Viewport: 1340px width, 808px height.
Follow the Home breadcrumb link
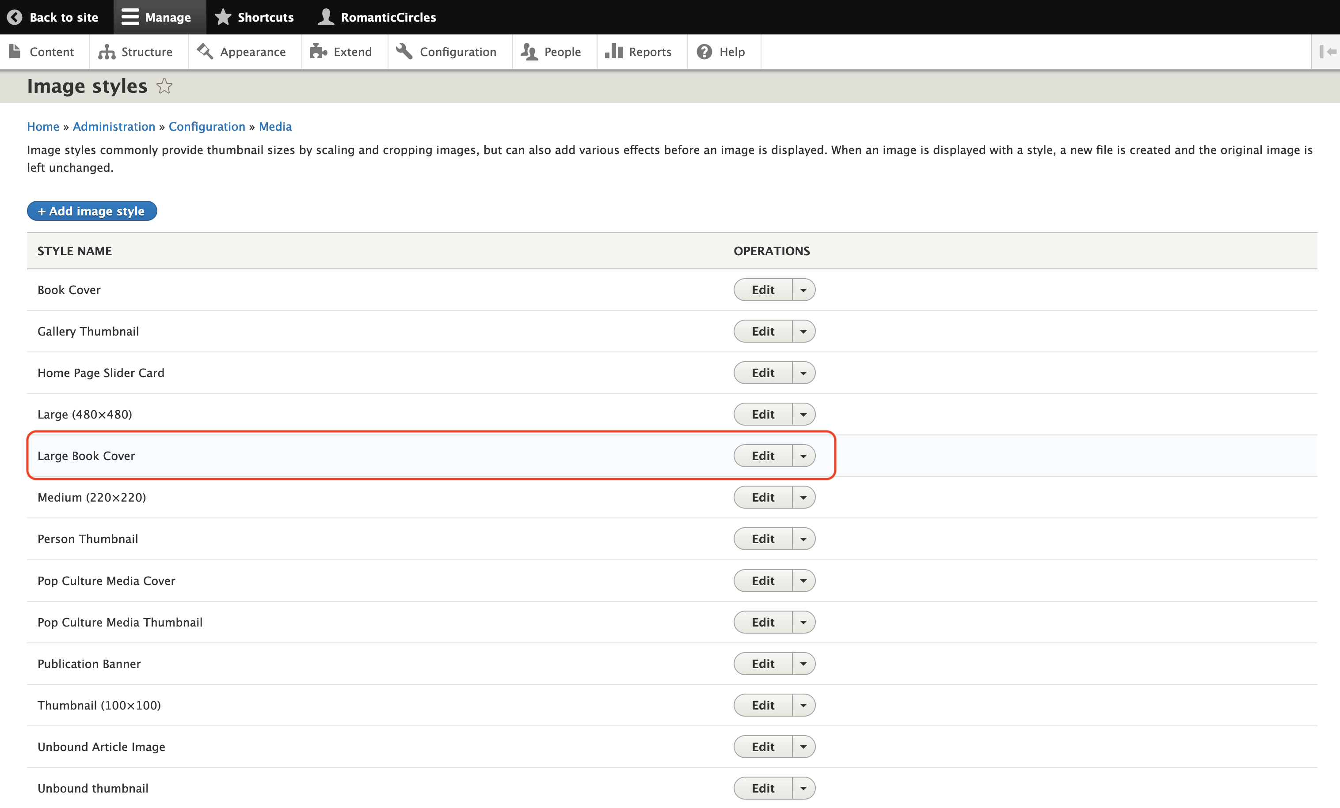pyautogui.click(x=43, y=127)
